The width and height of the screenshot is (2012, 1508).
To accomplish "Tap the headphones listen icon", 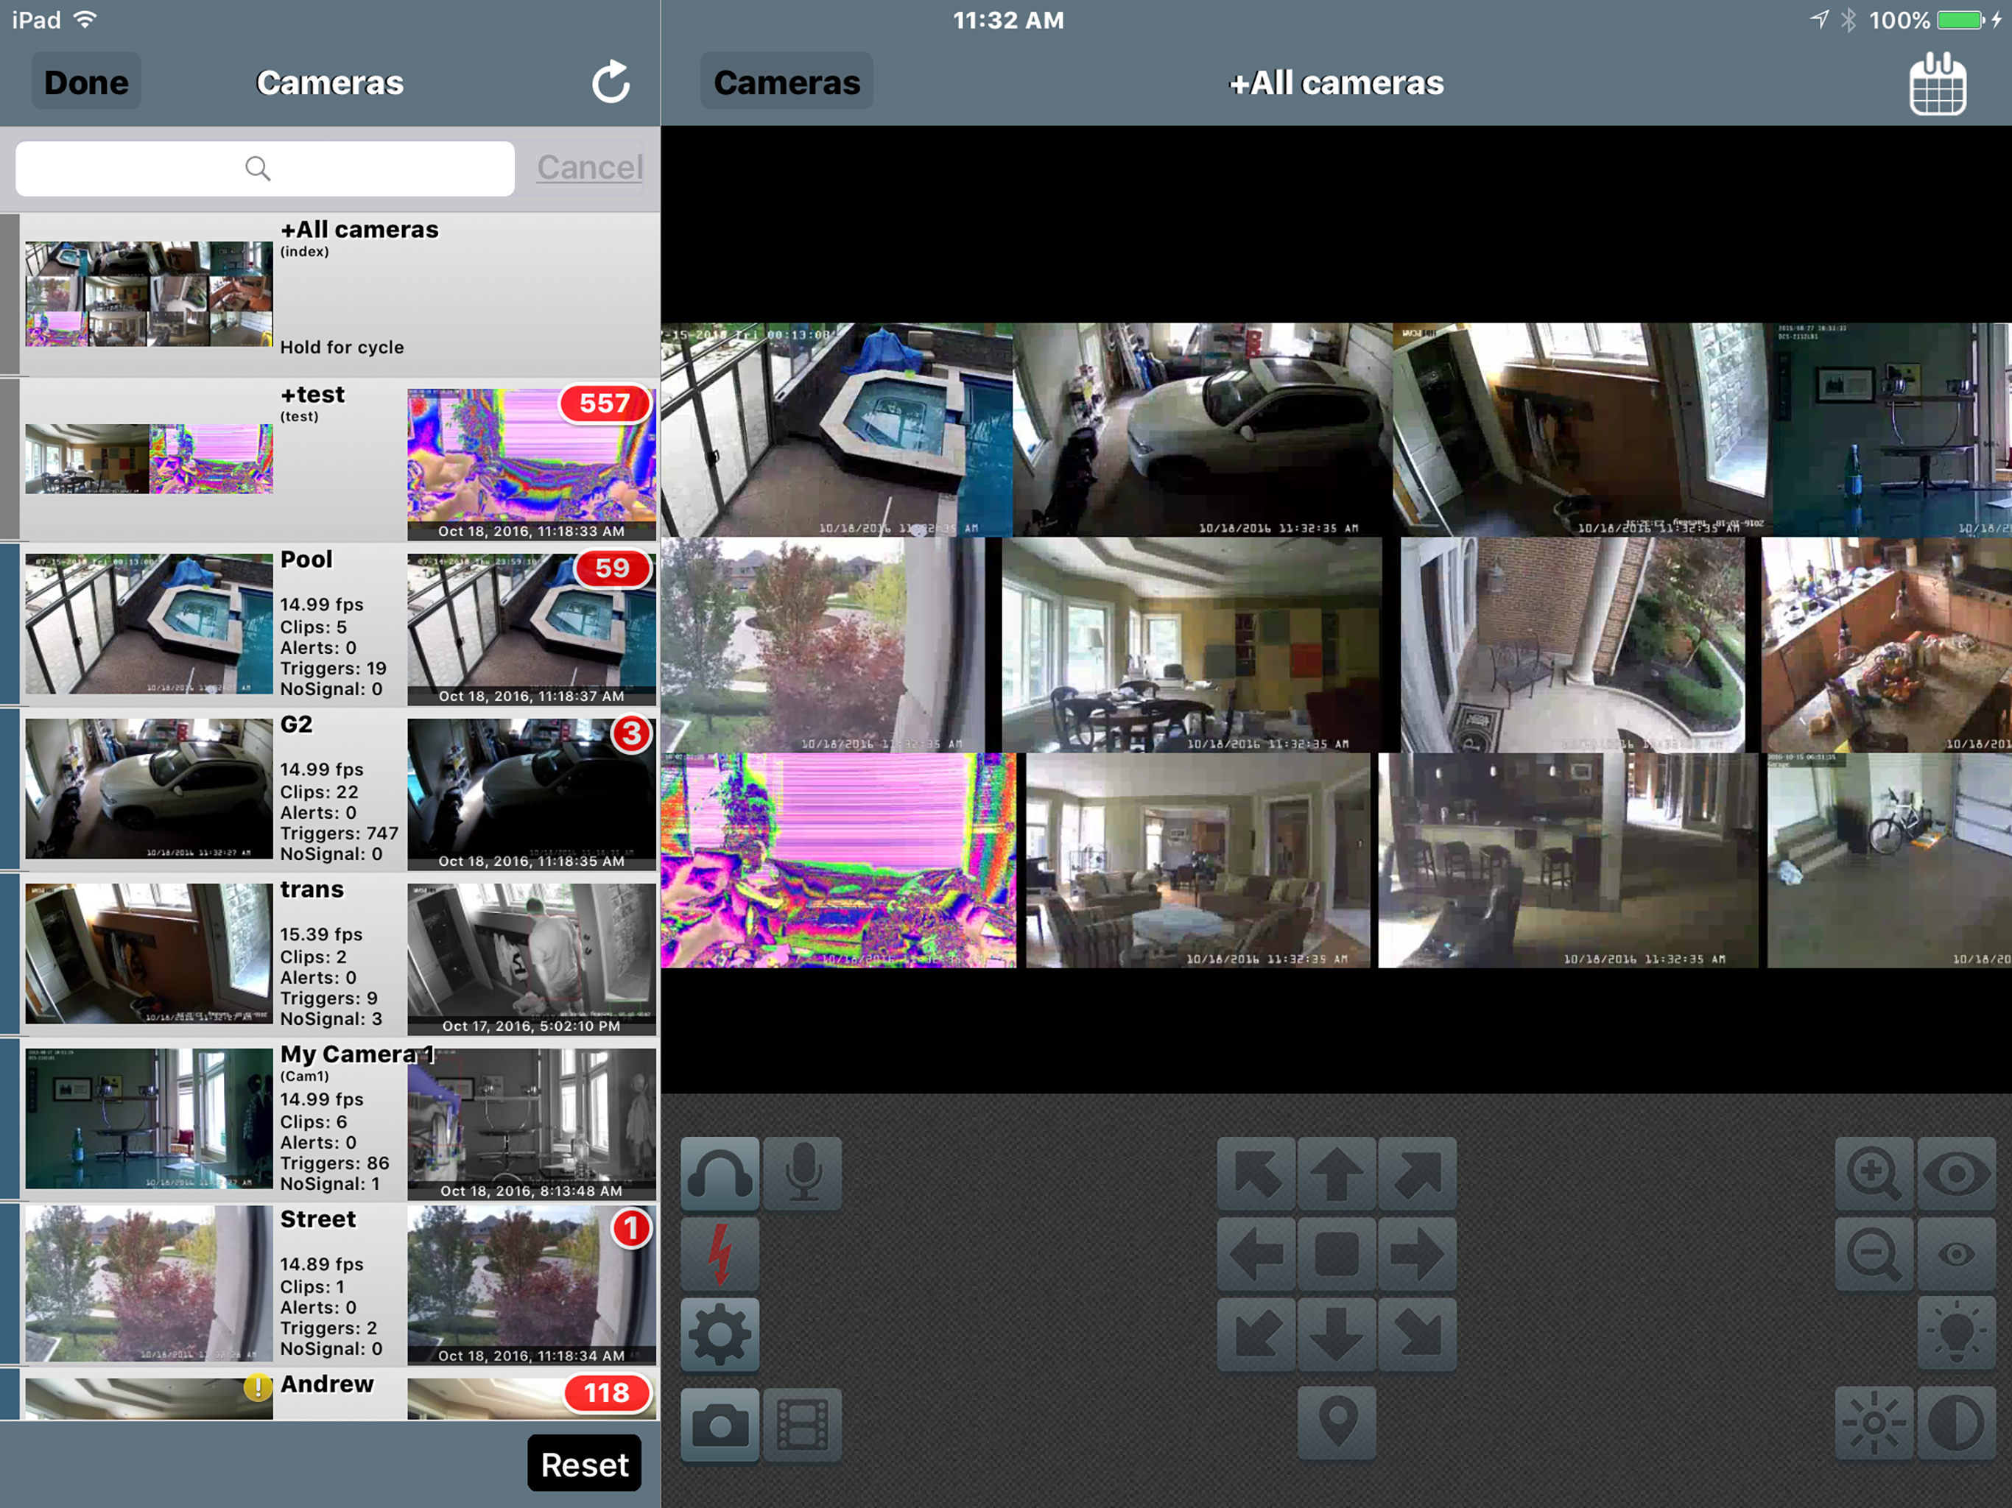I will click(720, 1173).
